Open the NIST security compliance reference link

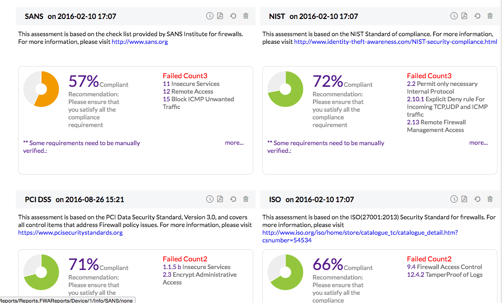pos(395,42)
